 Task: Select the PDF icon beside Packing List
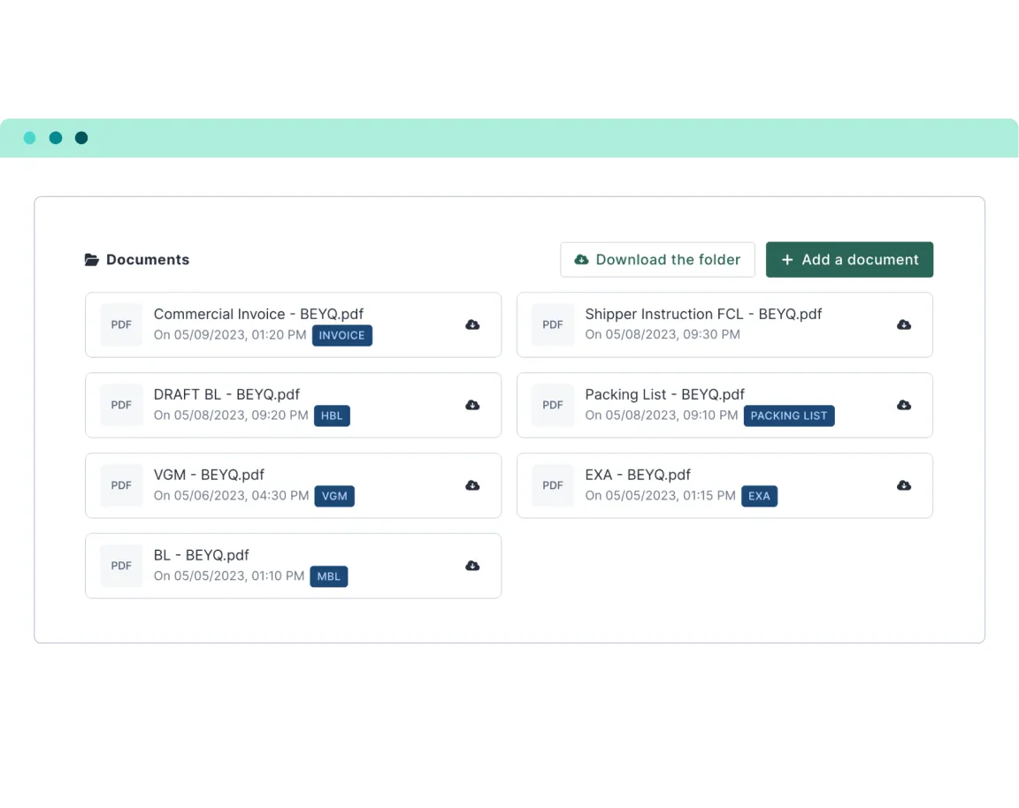click(x=553, y=405)
